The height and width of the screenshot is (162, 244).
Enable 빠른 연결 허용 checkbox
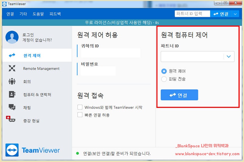coord(80,115)
